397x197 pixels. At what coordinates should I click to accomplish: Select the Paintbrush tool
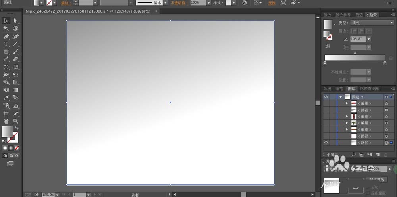click(16, 52)
